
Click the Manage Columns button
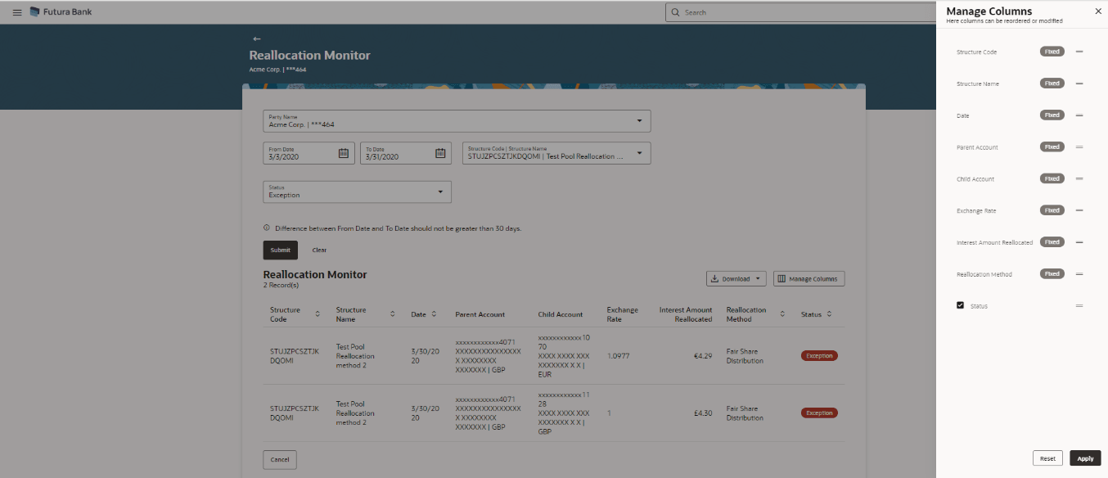808,279
